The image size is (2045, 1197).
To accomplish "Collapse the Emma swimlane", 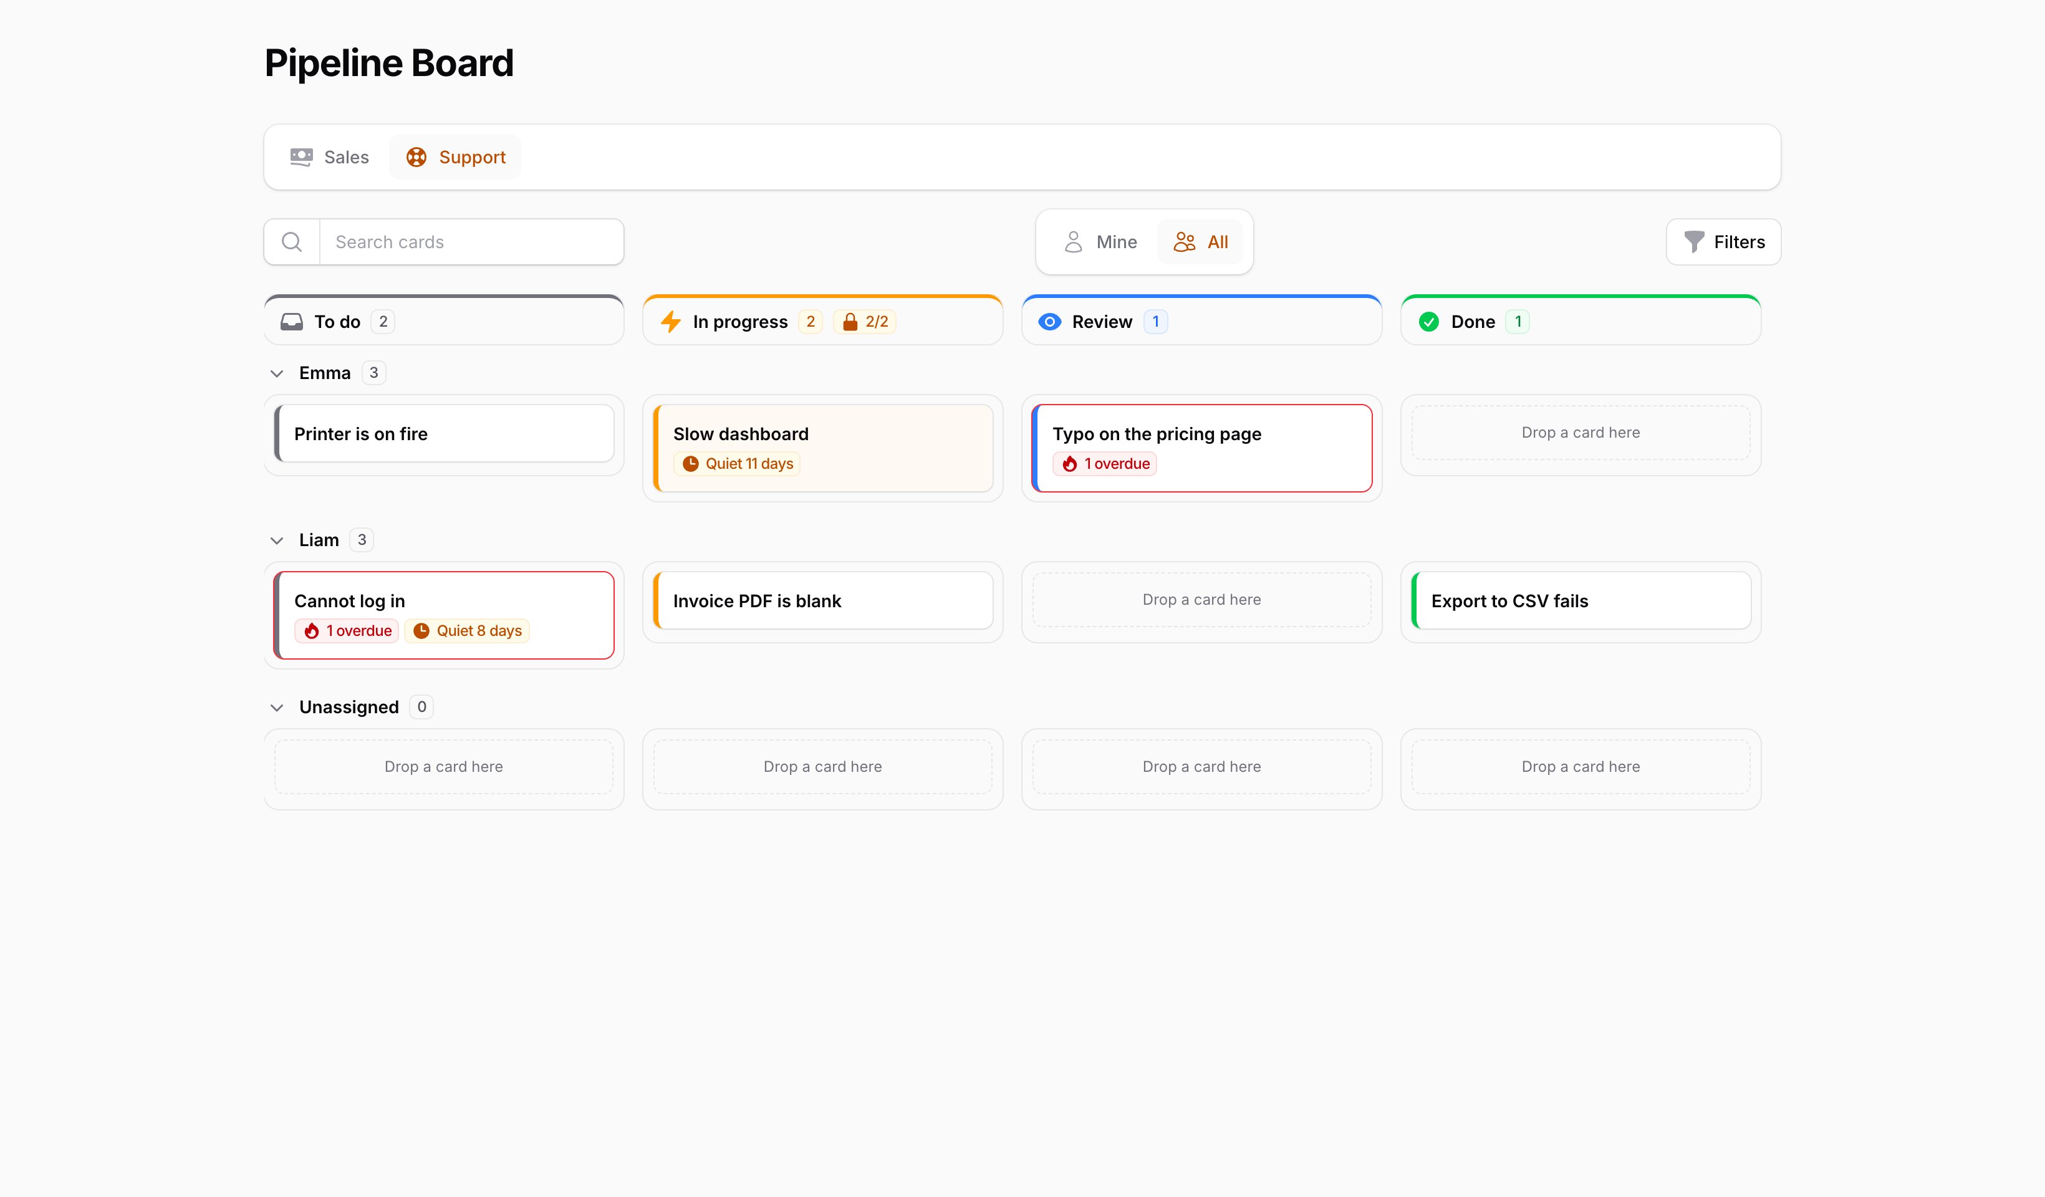I will [277, 374].
